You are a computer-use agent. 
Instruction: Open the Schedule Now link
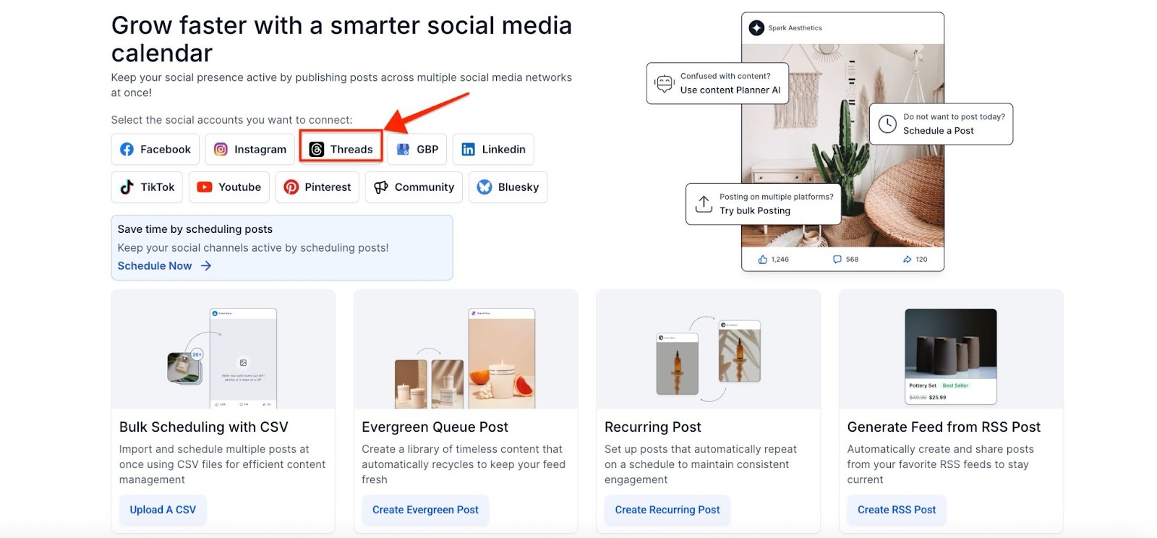tap(164, 265)
